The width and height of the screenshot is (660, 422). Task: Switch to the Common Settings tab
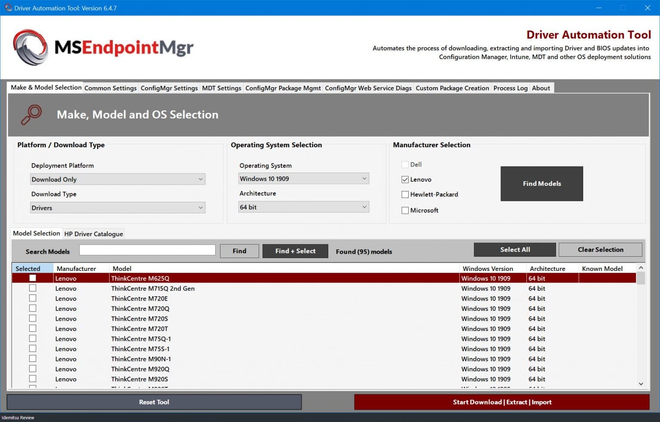point(110,88)
